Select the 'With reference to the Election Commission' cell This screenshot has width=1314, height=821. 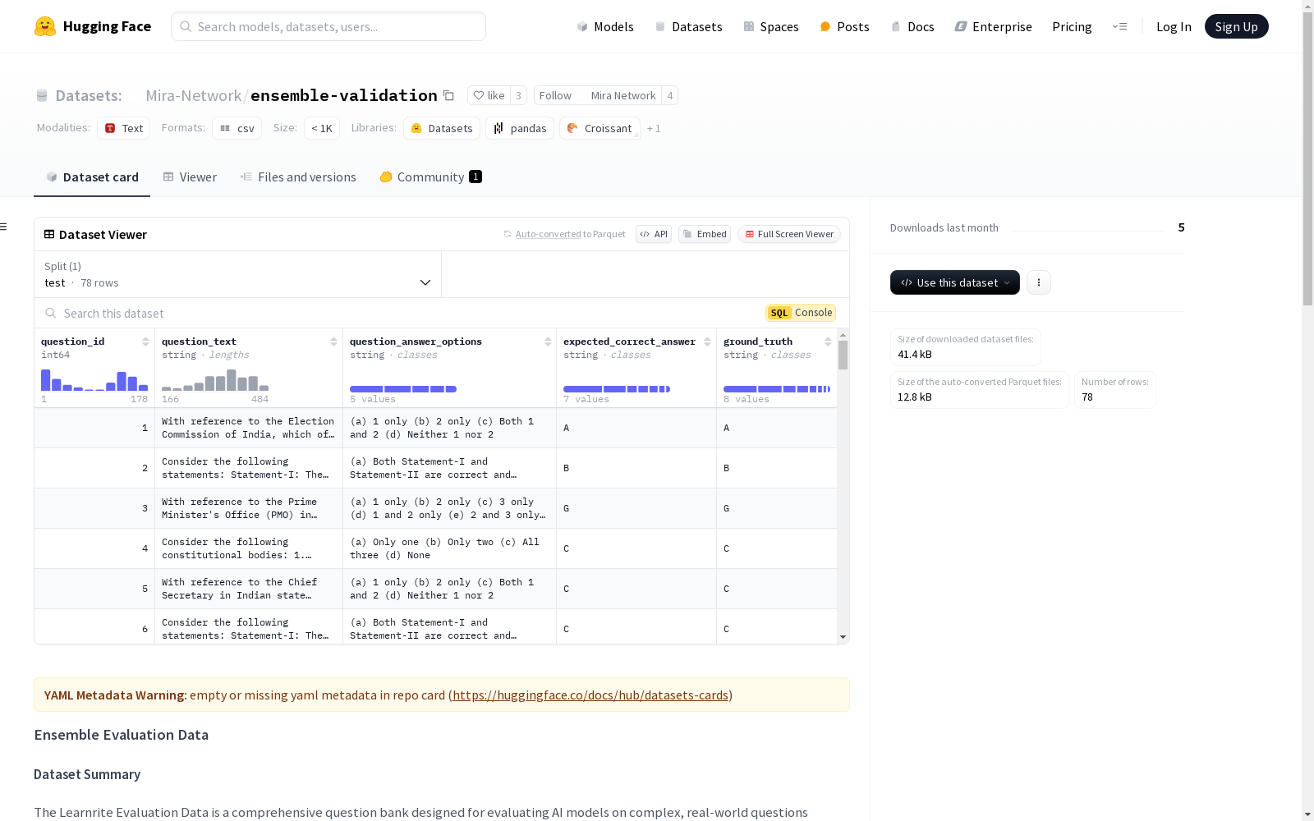249,428
